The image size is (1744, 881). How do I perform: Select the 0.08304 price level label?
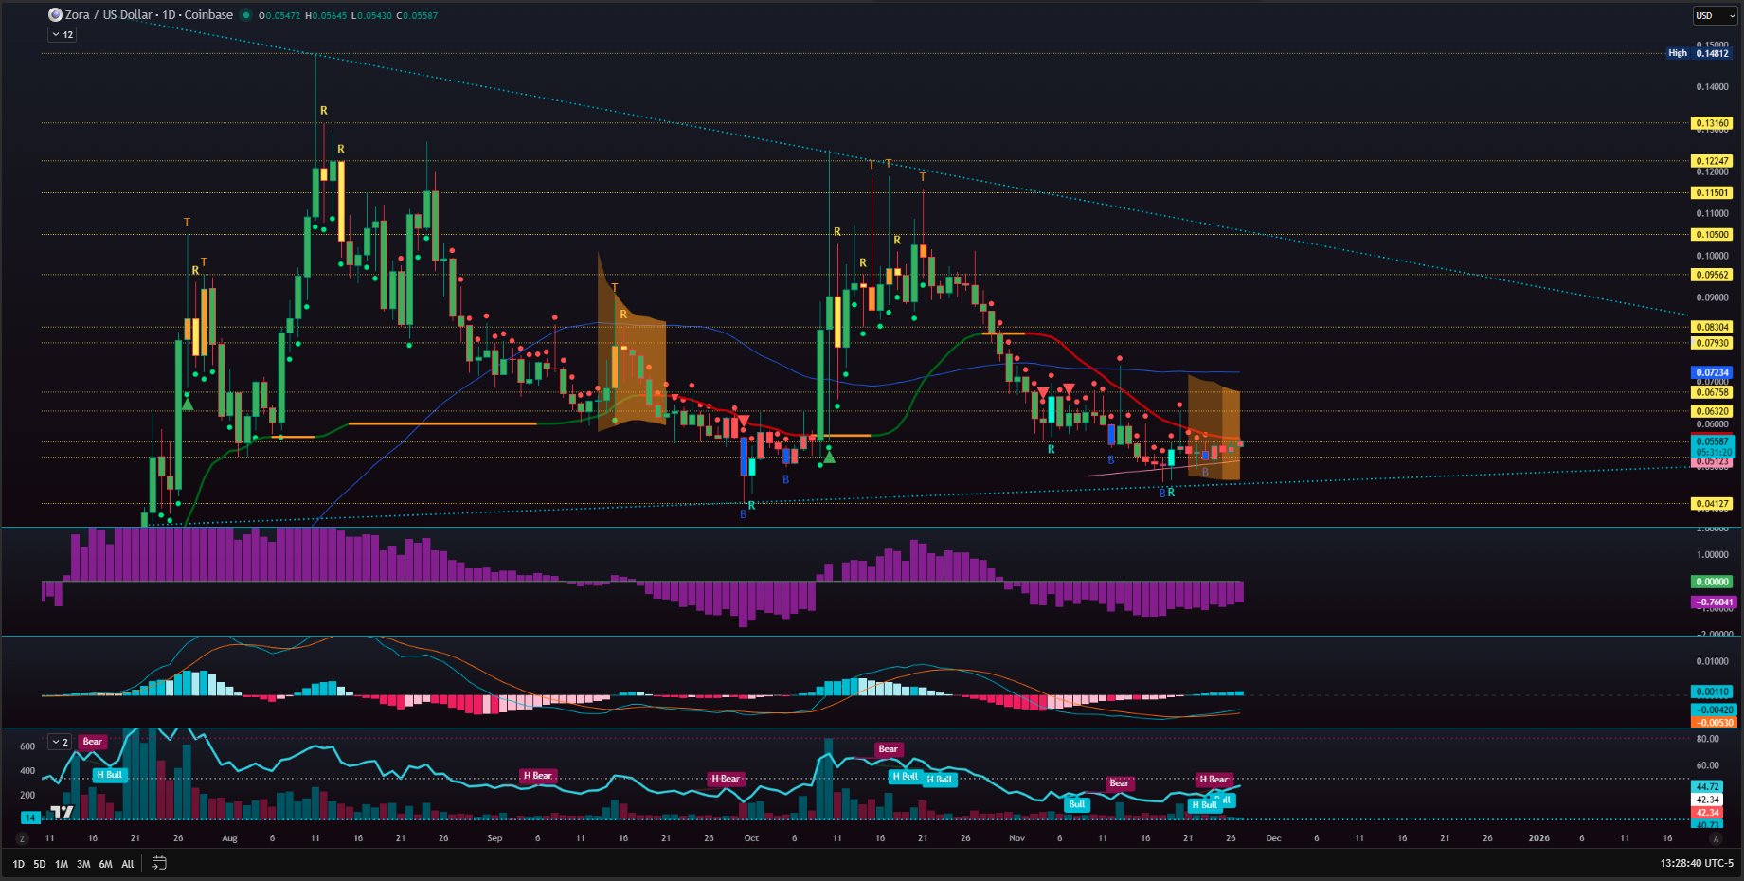1712,328
